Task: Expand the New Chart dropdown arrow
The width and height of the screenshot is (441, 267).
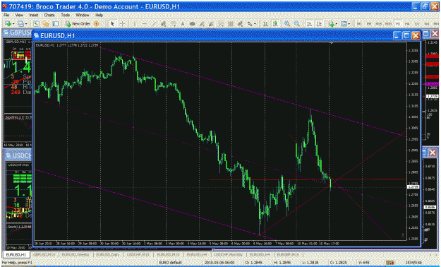Action: tap(13, 24)
